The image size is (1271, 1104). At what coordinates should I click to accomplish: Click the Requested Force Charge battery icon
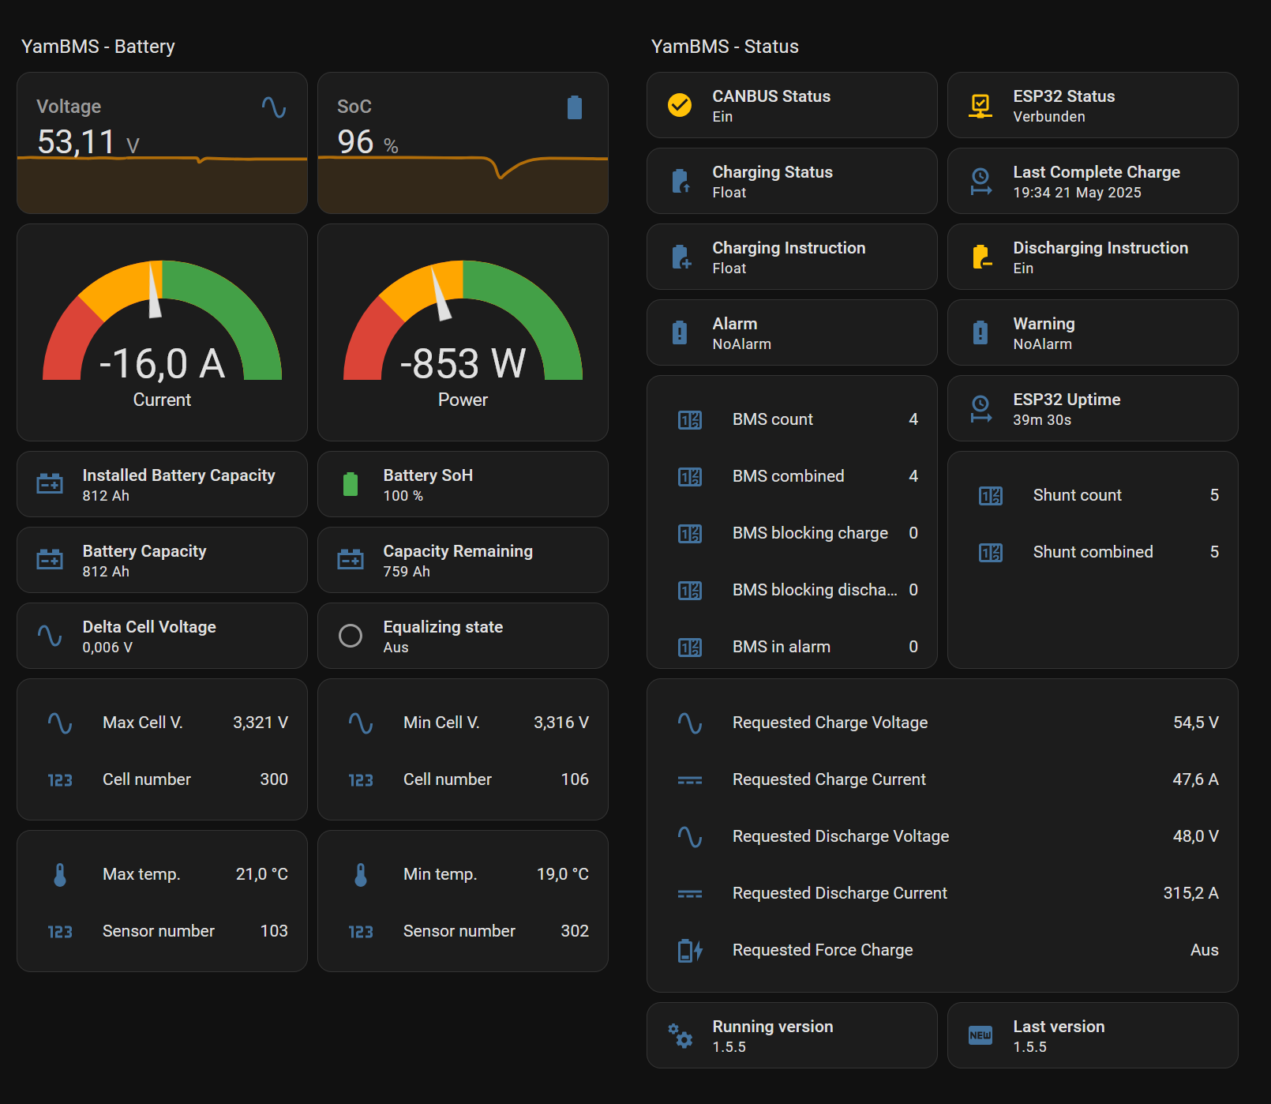[x=689, y=950]
